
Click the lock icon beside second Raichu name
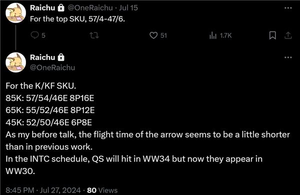(x=61, y=57)
